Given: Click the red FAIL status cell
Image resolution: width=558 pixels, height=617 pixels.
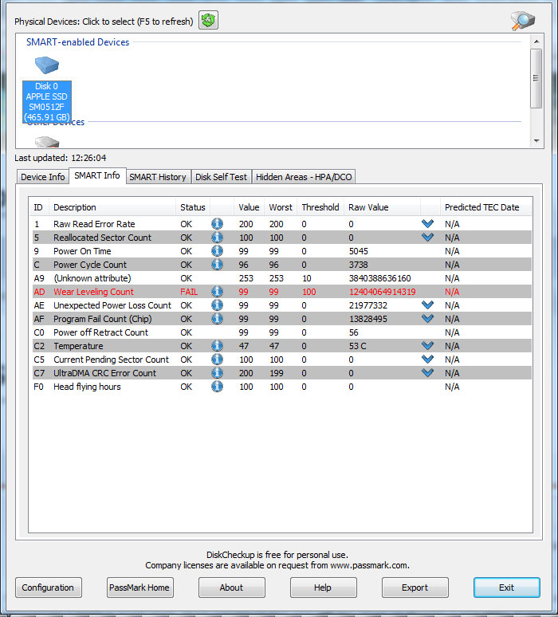Looking at the screenshot, I should coord(189,292).
